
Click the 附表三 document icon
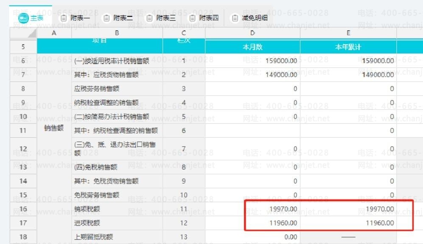tap(149, 18)
